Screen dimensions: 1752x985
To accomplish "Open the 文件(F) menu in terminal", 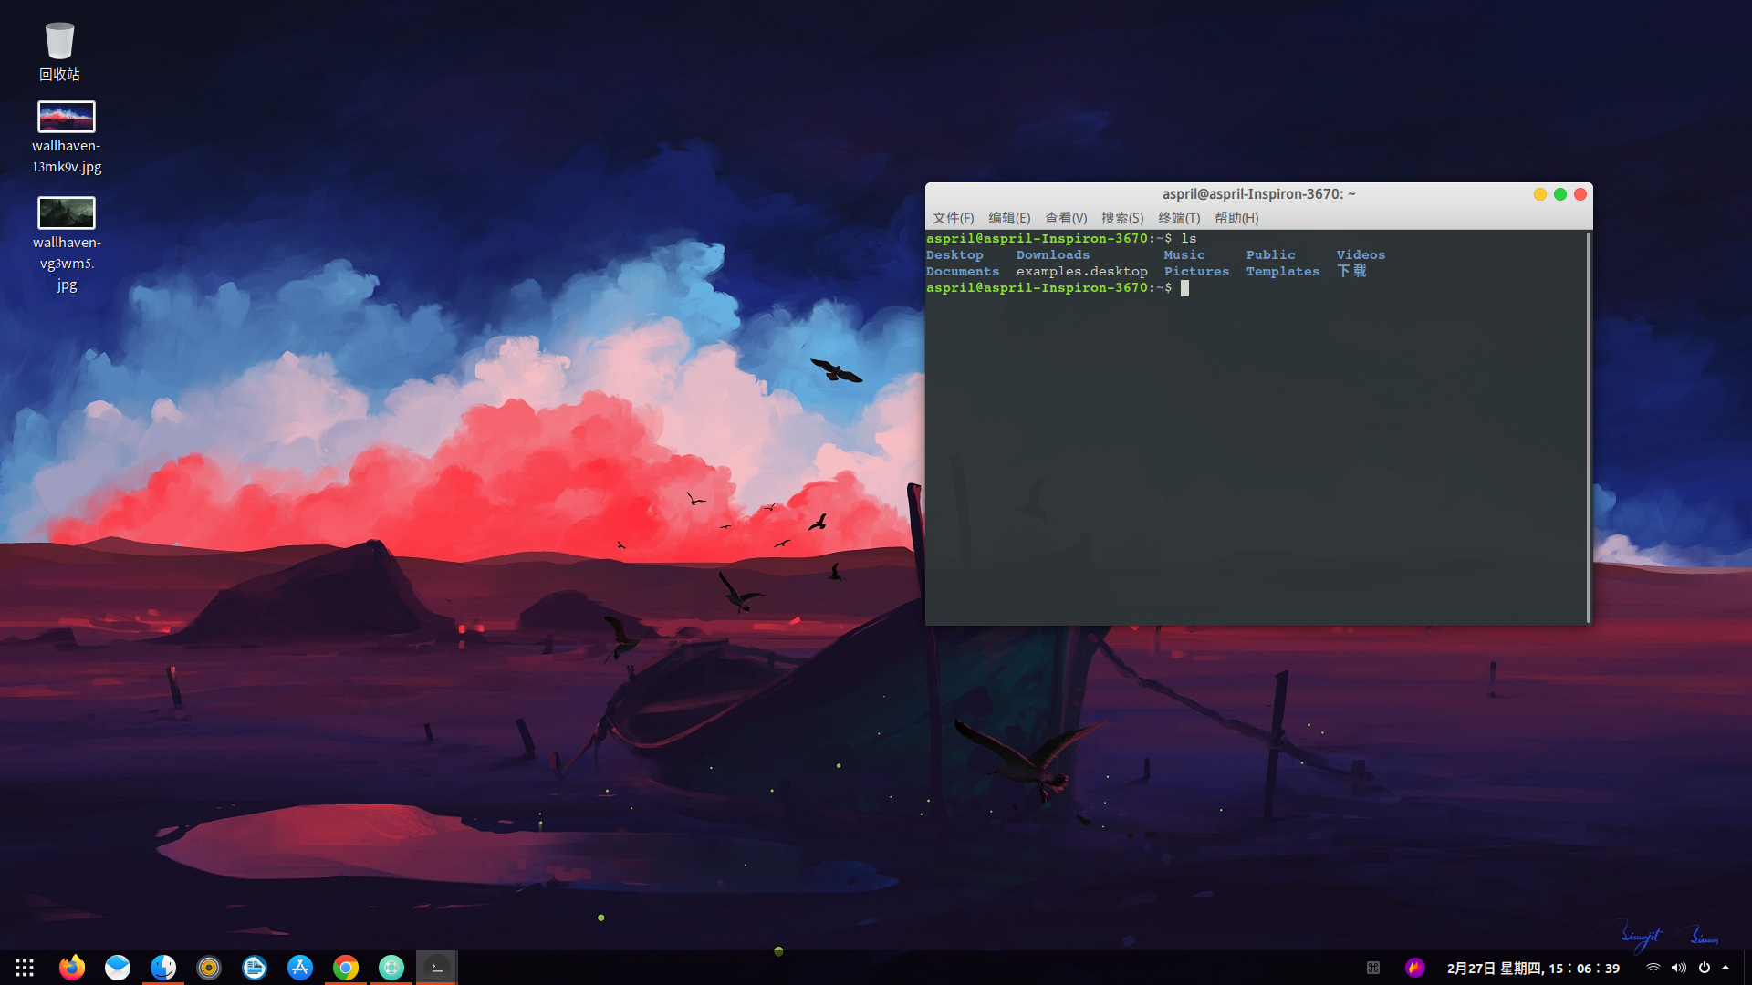I will (x=953, y=218).
